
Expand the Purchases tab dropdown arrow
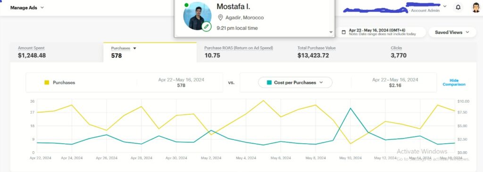click(x=134, y=49)
